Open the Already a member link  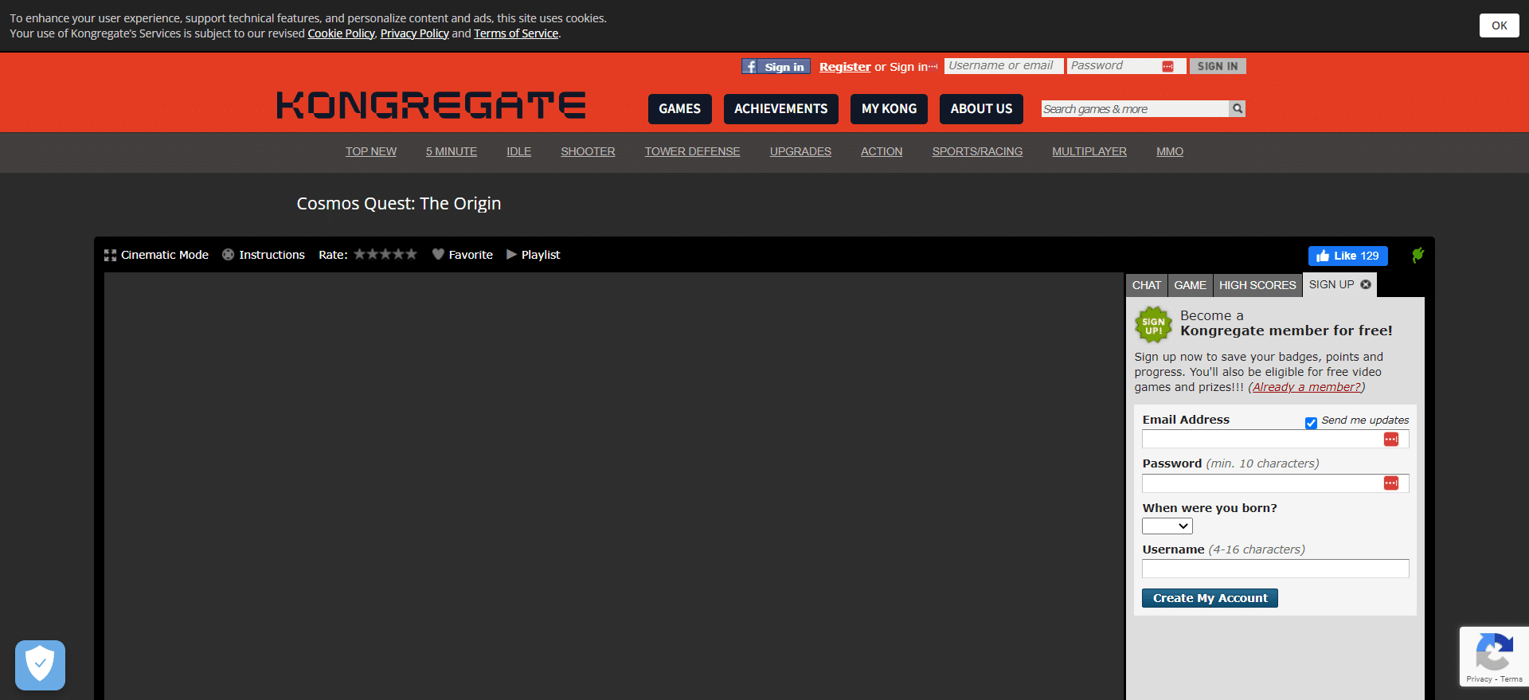coord(1307,387)
